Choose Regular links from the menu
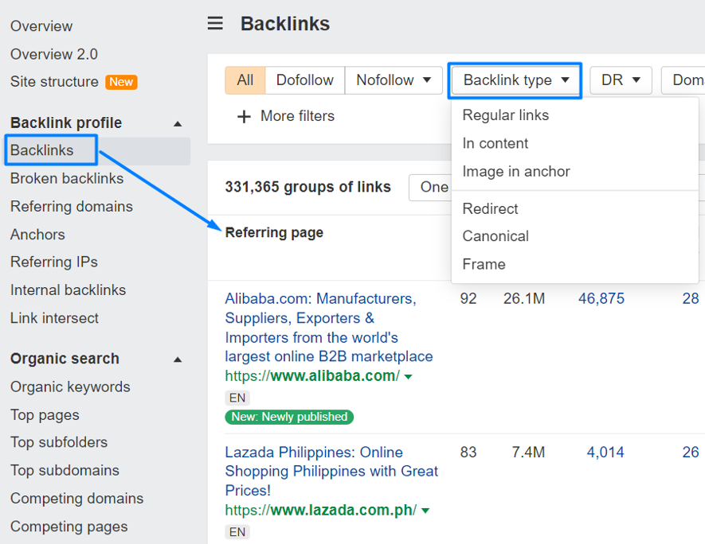 tap(505, 115)
